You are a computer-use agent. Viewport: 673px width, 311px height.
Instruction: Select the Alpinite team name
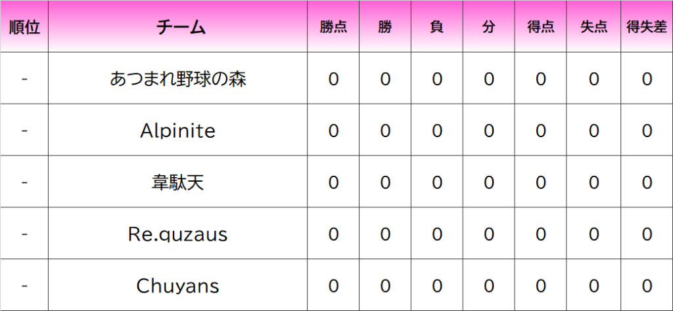pos(178,131)
